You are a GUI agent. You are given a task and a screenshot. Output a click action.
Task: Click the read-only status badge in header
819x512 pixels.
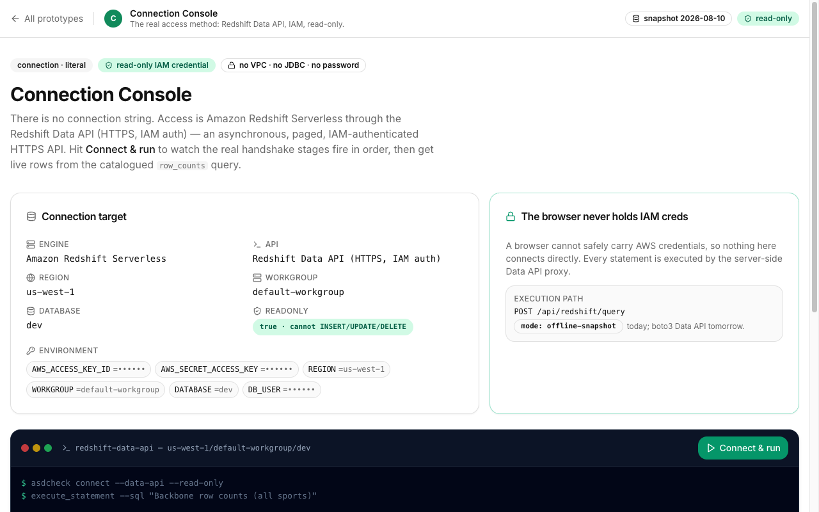pyautogui.click(x=768, y=19)
